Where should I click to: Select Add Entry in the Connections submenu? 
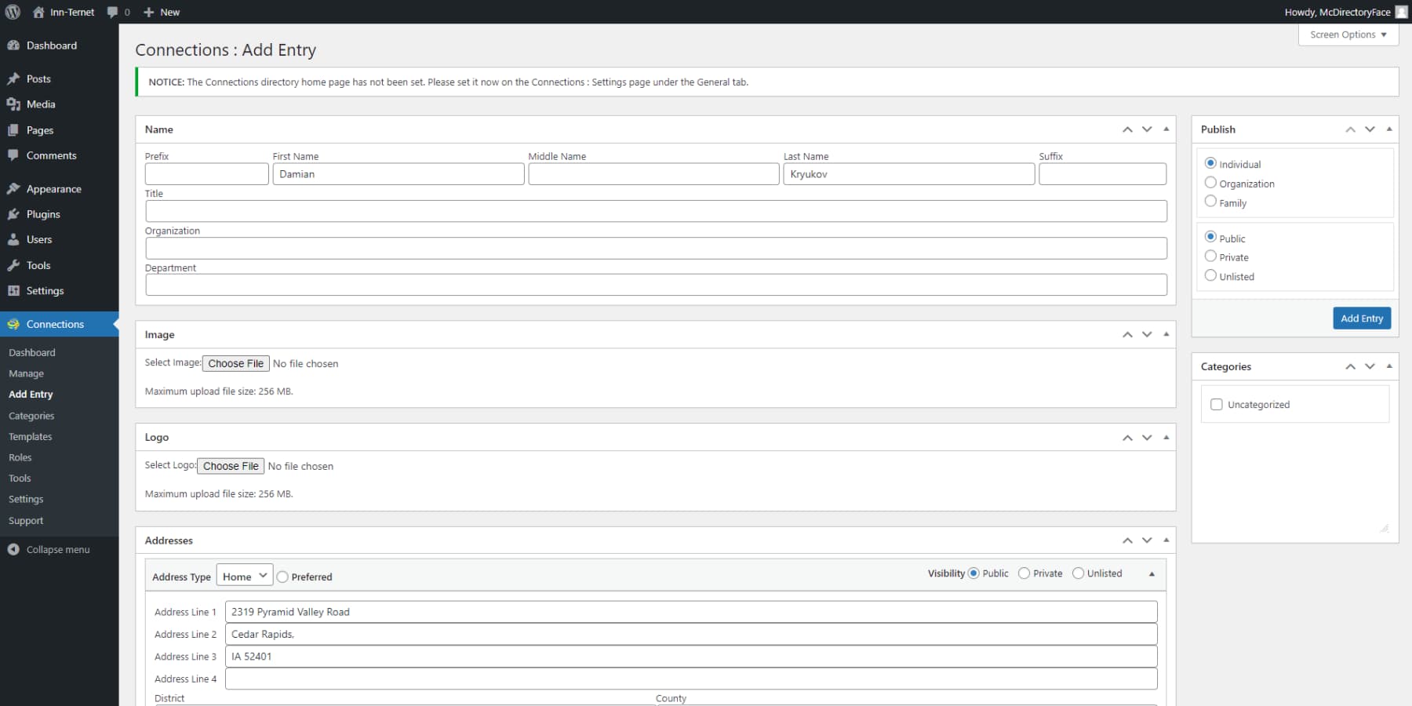tap(31, 395)
